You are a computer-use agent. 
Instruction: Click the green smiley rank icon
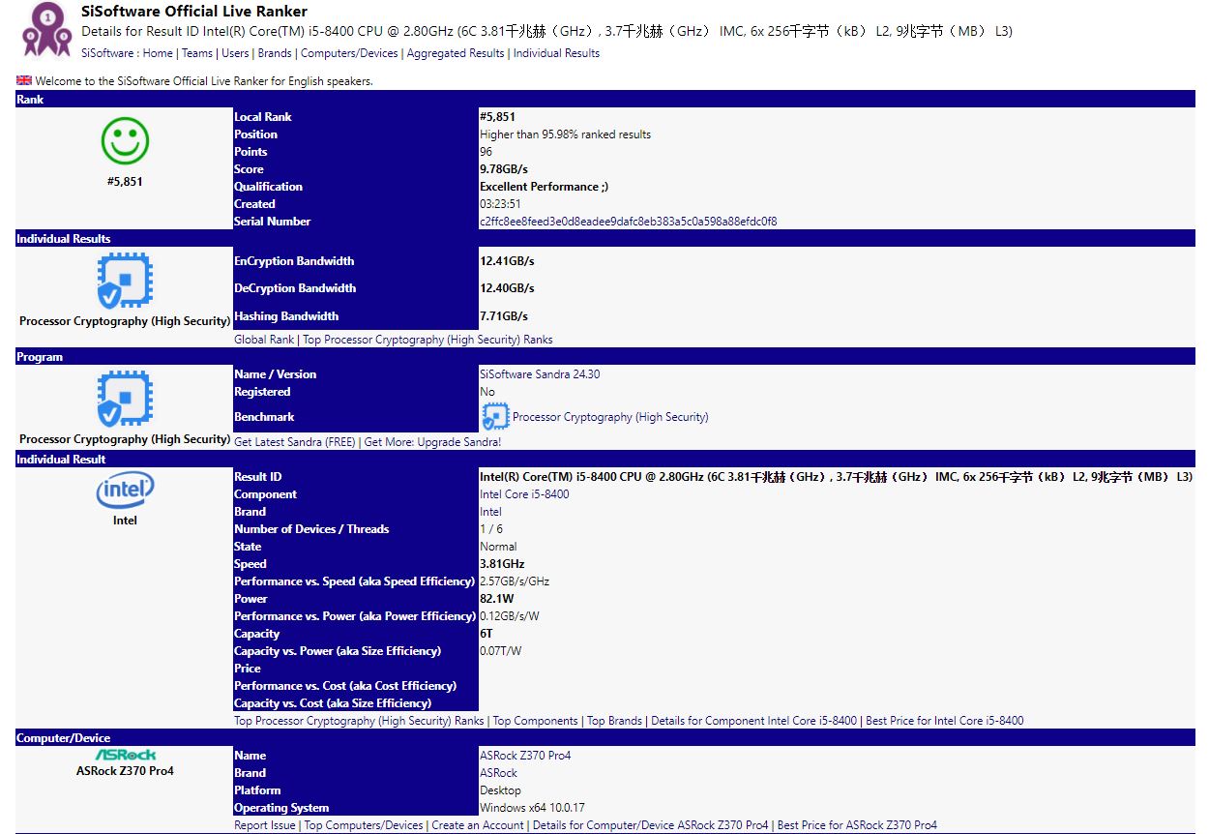pos(125,141)
